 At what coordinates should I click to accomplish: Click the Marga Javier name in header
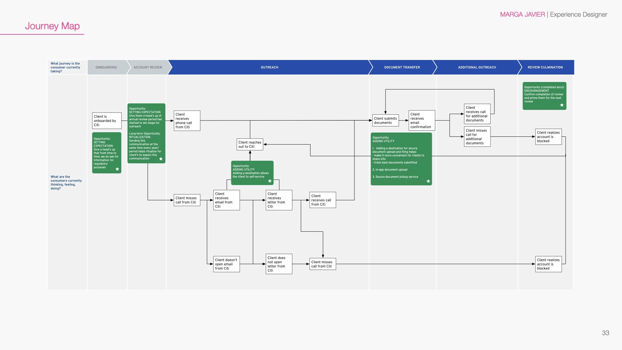[522, 15]
